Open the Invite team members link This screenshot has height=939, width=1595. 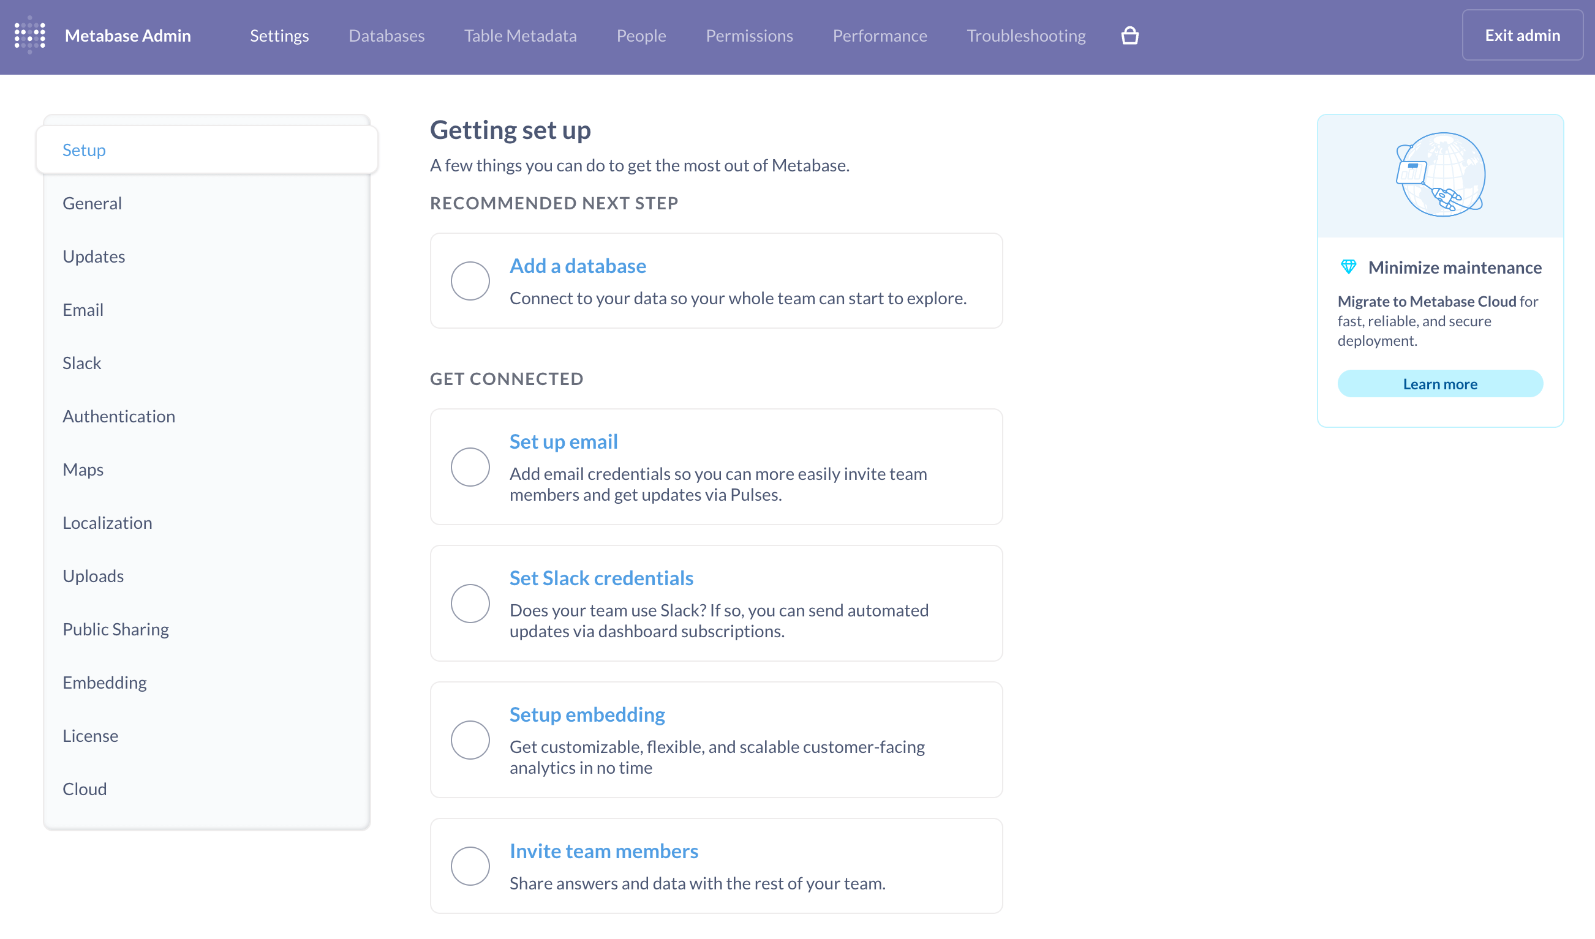(603, 851)
